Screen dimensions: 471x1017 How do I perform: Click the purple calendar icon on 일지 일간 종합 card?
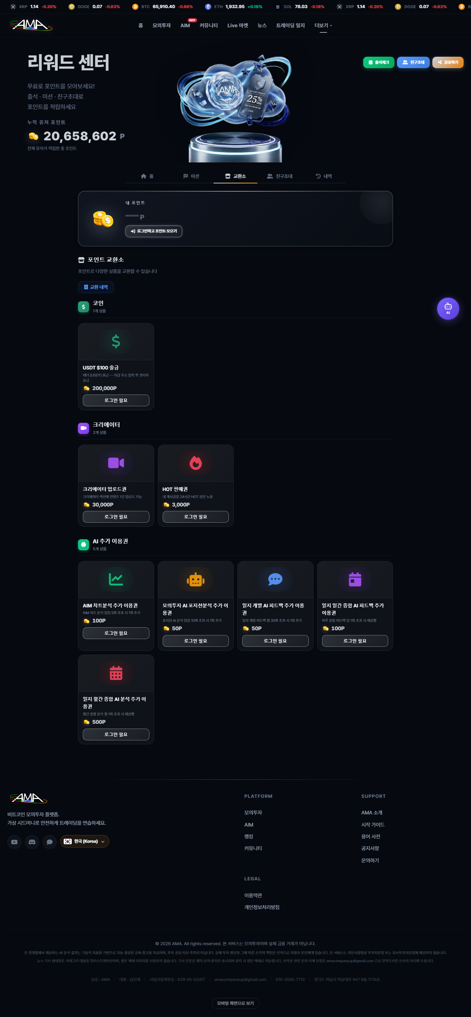355,579
